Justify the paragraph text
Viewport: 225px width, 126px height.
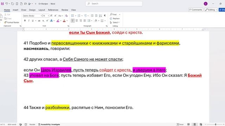(x=85, y=21)
